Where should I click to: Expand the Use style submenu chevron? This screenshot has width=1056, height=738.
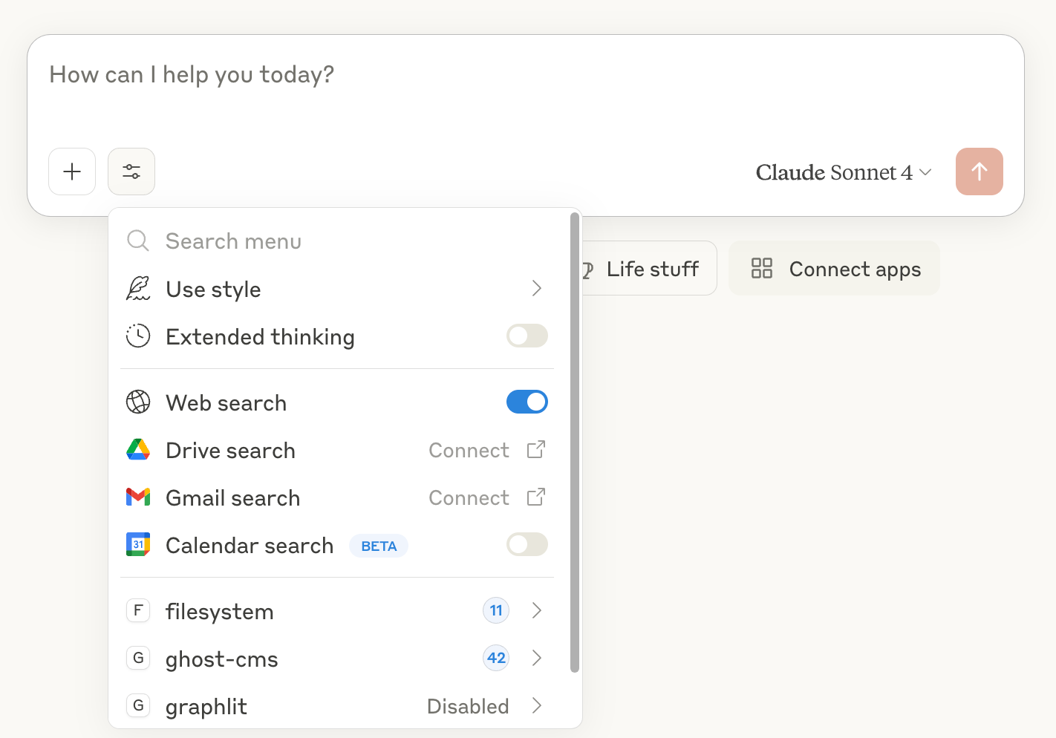click(x=537, y=288)
